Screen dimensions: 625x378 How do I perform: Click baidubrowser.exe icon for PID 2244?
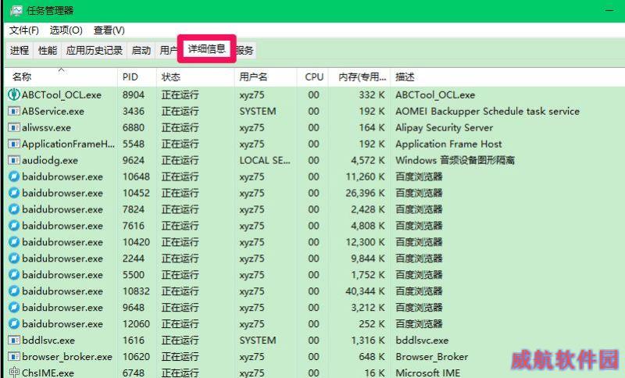tap(14, 258)
